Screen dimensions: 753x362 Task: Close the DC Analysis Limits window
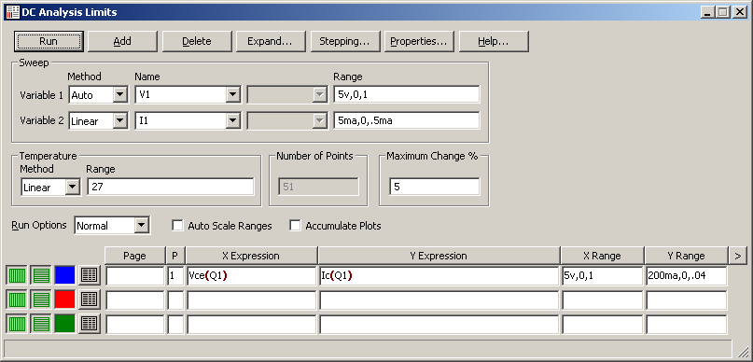[x=739, y=12]
